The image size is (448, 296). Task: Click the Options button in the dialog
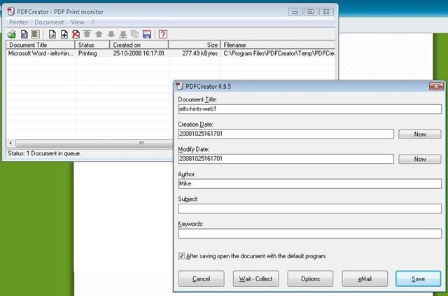coord(310,279)
